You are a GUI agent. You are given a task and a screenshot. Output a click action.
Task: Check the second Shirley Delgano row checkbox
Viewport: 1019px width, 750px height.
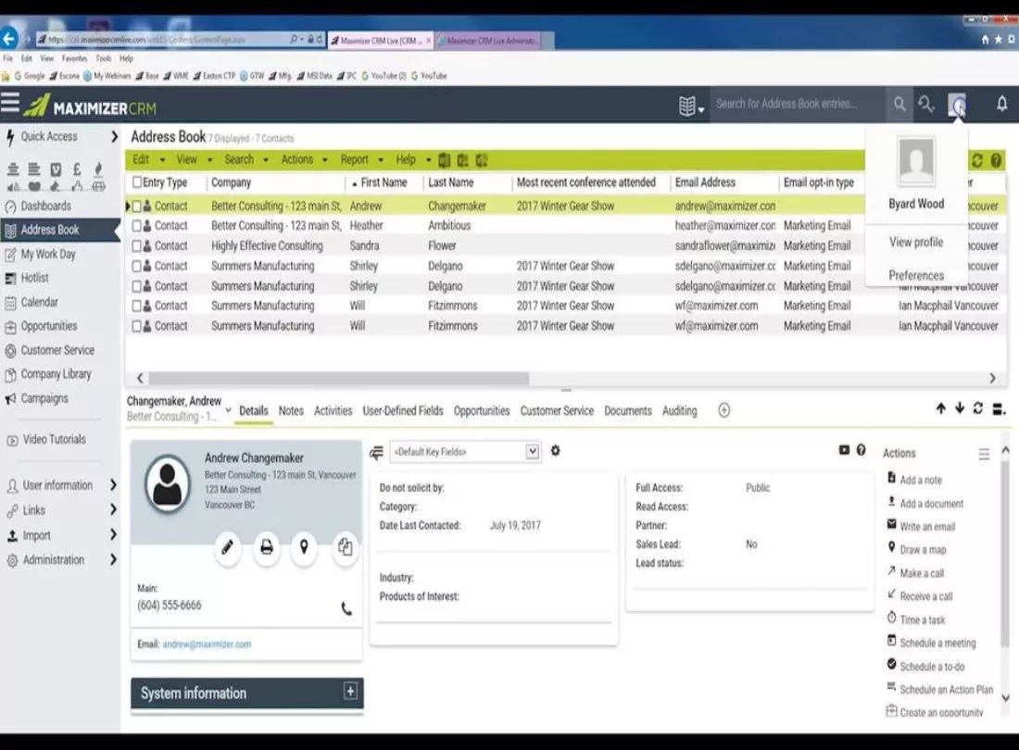point(136,286)
